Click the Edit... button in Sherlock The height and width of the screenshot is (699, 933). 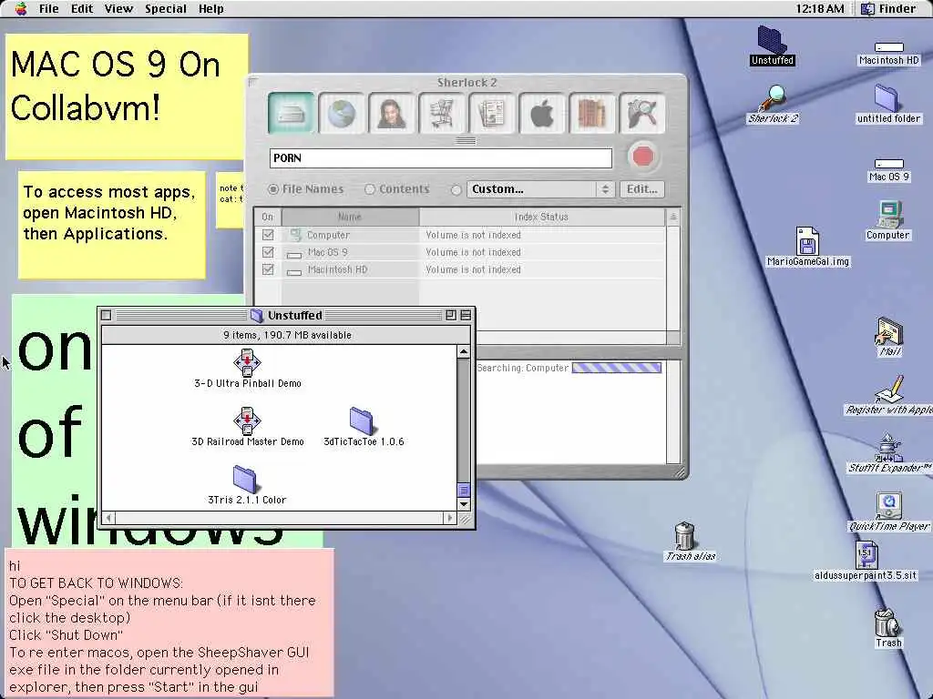pyautogui.click(x=642, y=189)
